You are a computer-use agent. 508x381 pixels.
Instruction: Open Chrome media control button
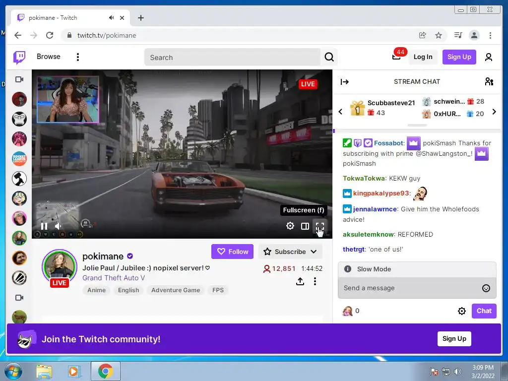[458, 35]
